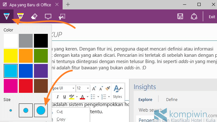Decrease font size with smaller A icon
Image resolution: width=217 pixels, height=122 pixels.
101,88
